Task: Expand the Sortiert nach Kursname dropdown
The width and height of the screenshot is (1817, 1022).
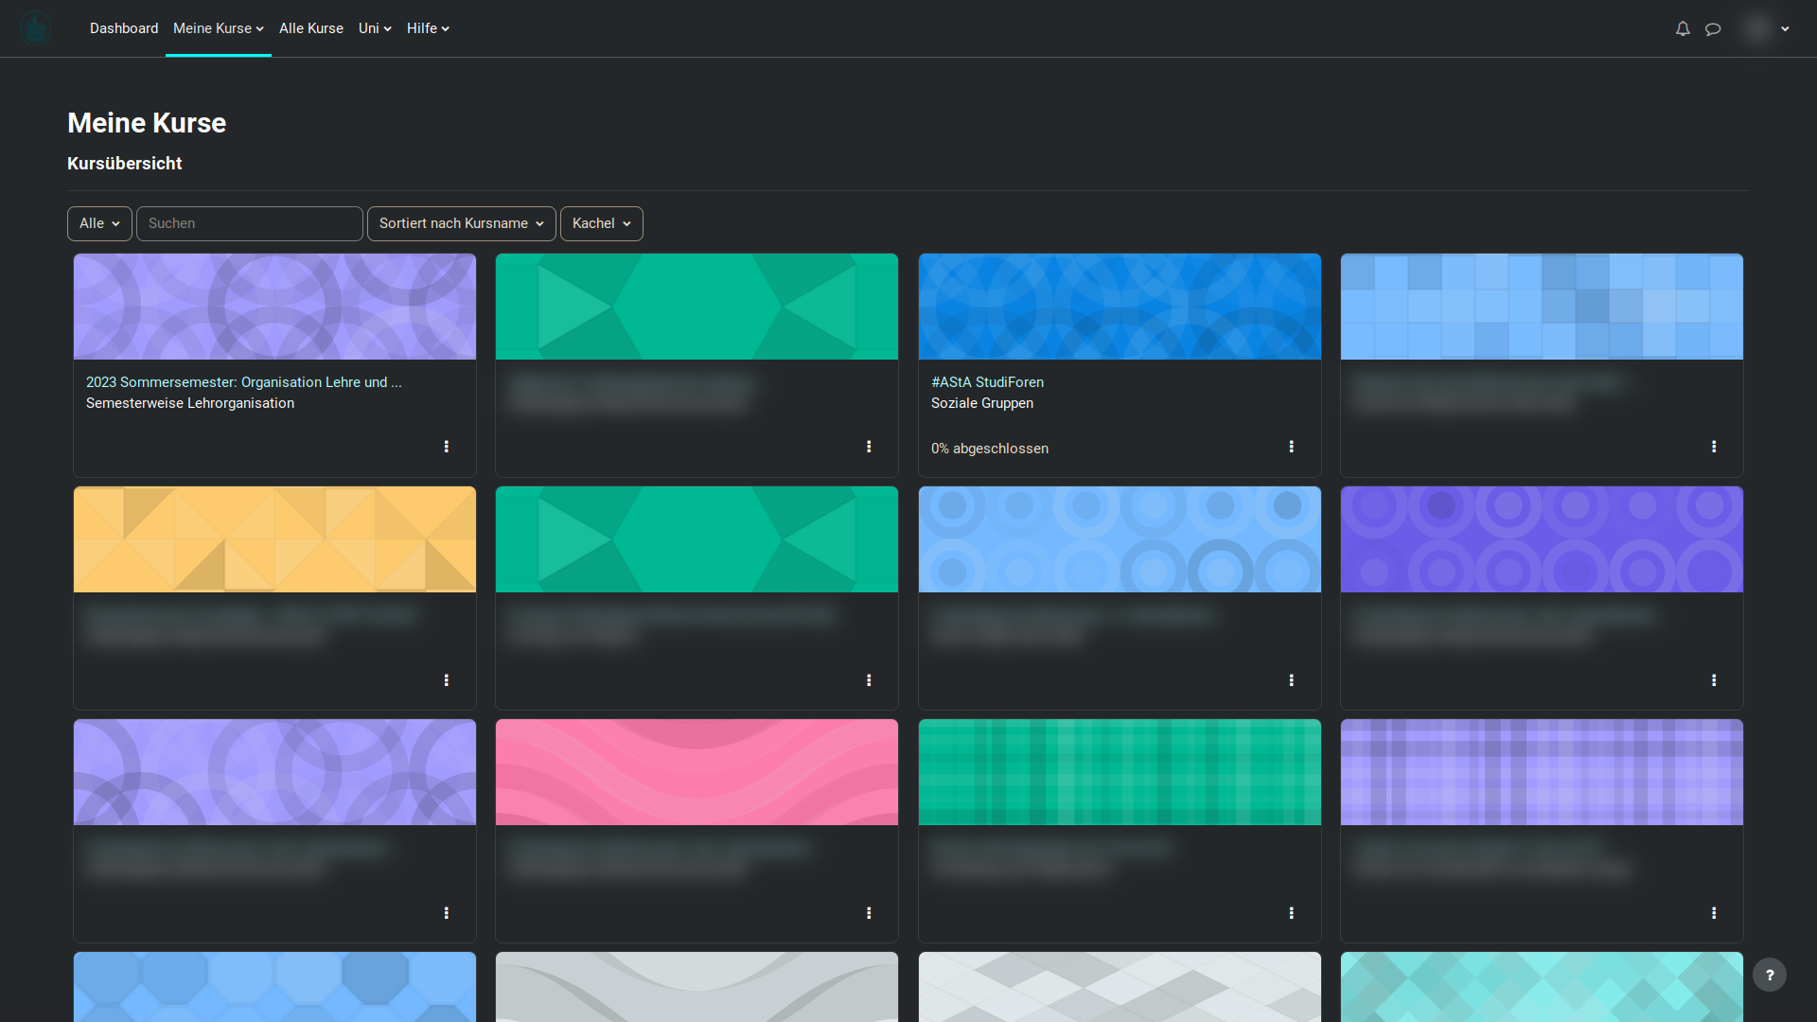Action: [461, 223]
